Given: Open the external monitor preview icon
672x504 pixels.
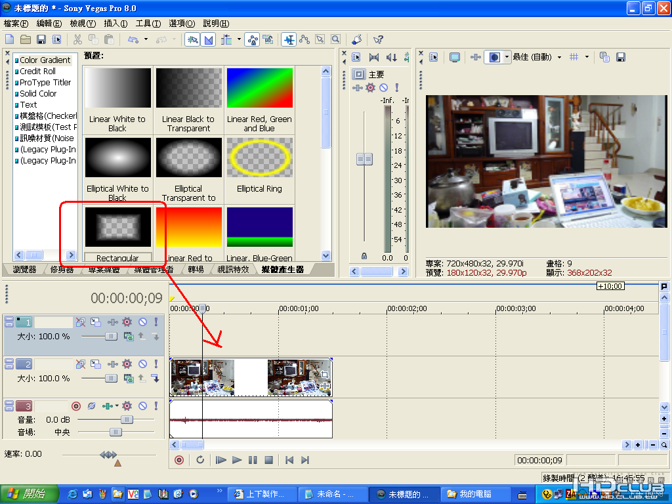Looking at the screenshot, I should click(x=454, y=57).
